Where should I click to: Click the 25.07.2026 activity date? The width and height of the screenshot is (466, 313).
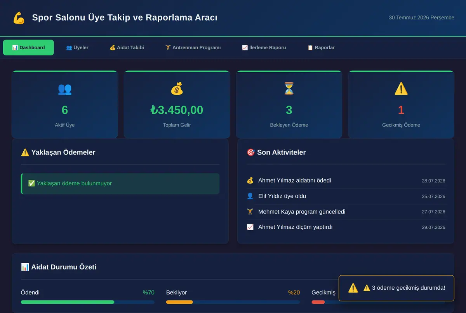433,196
